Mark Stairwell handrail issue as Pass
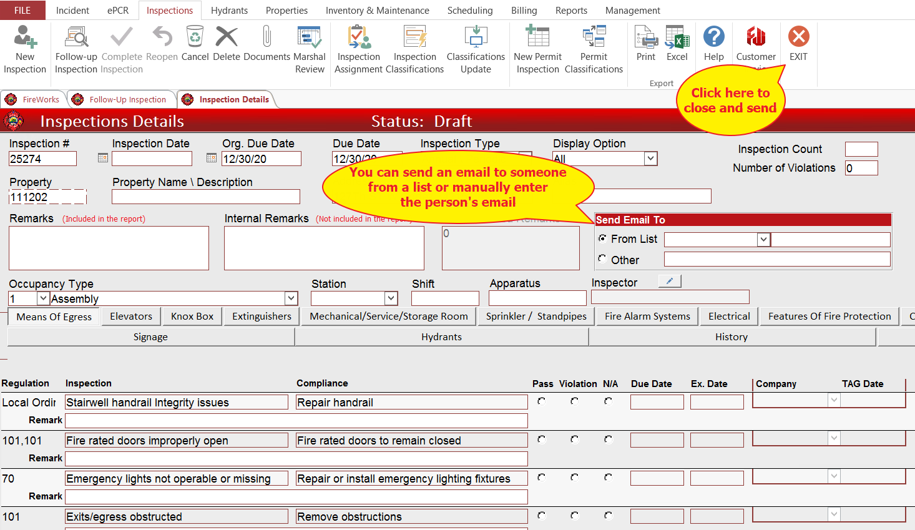 541,401
